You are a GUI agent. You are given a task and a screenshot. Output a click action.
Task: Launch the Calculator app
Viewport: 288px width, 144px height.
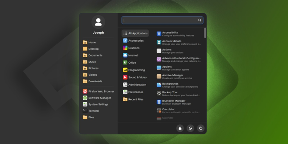(x=179, y=111)
